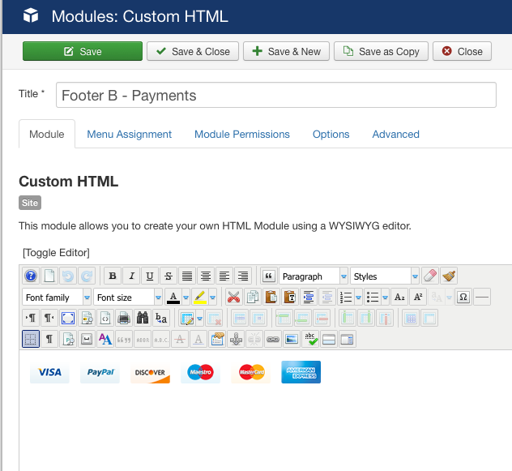Click the Indent icon
512x471 pixels.
click(x=309, y=298)
